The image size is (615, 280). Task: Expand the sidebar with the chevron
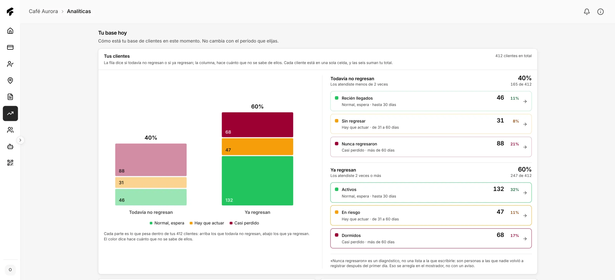[20, 140]
